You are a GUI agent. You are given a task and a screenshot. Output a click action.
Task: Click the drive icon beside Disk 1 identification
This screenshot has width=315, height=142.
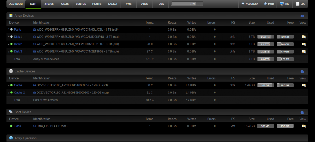(x=34, y=37)
